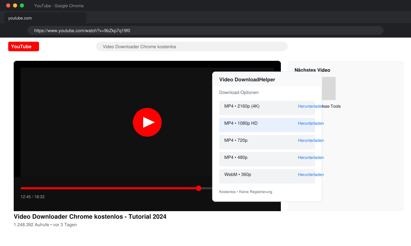The height and width of the screenshot is (246, 411).
Task: Focus the YouTube search field
Action: click(x=192, y=46)
